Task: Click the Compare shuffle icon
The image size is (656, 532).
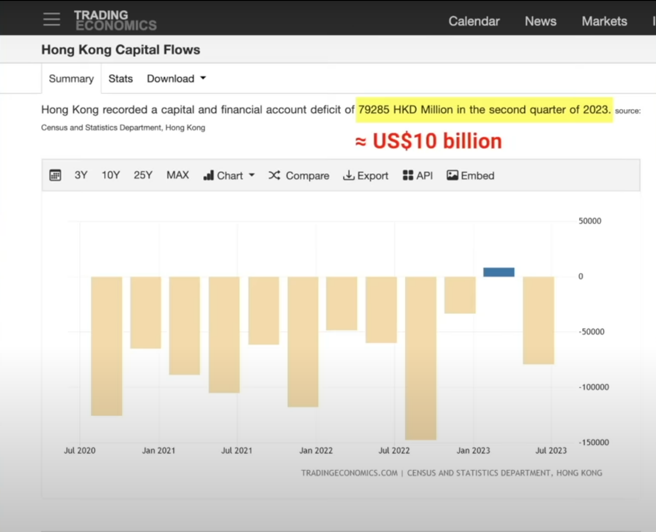Action: 274,175
